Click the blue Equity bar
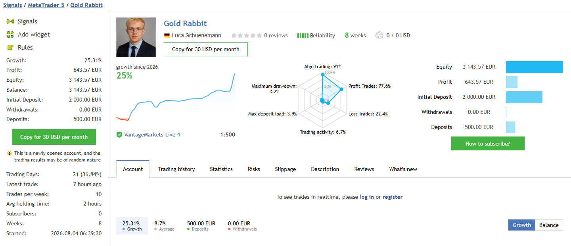571x246 pixels. (x=535, y=67)
